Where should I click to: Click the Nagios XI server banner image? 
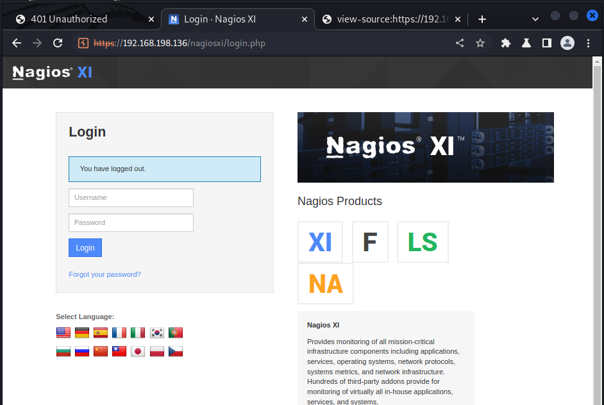426,147
